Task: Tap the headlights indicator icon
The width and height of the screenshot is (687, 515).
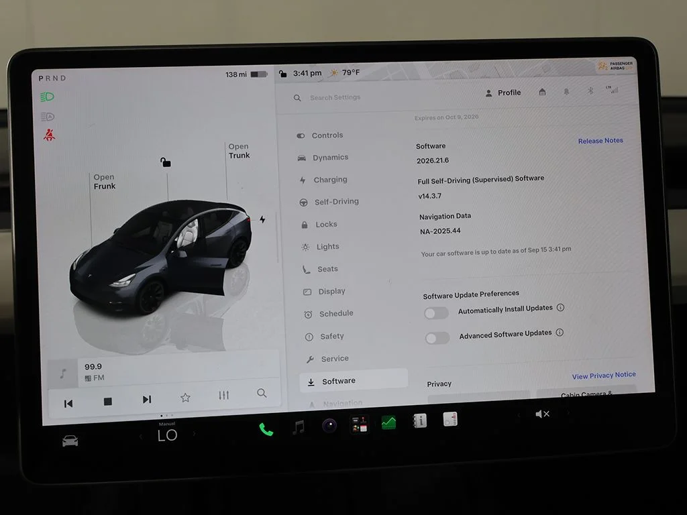Action: (x=47, y=97)
